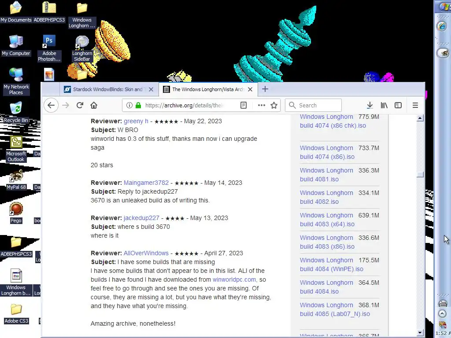The image size is (451, 338).
Task: Open page actions three-dot menu
Action: point(262,105)
